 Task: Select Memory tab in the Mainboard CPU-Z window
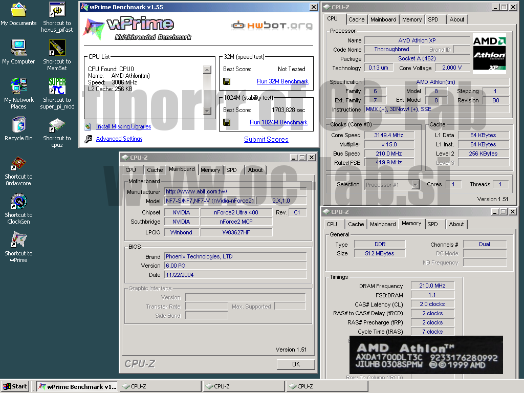point(210,170)
